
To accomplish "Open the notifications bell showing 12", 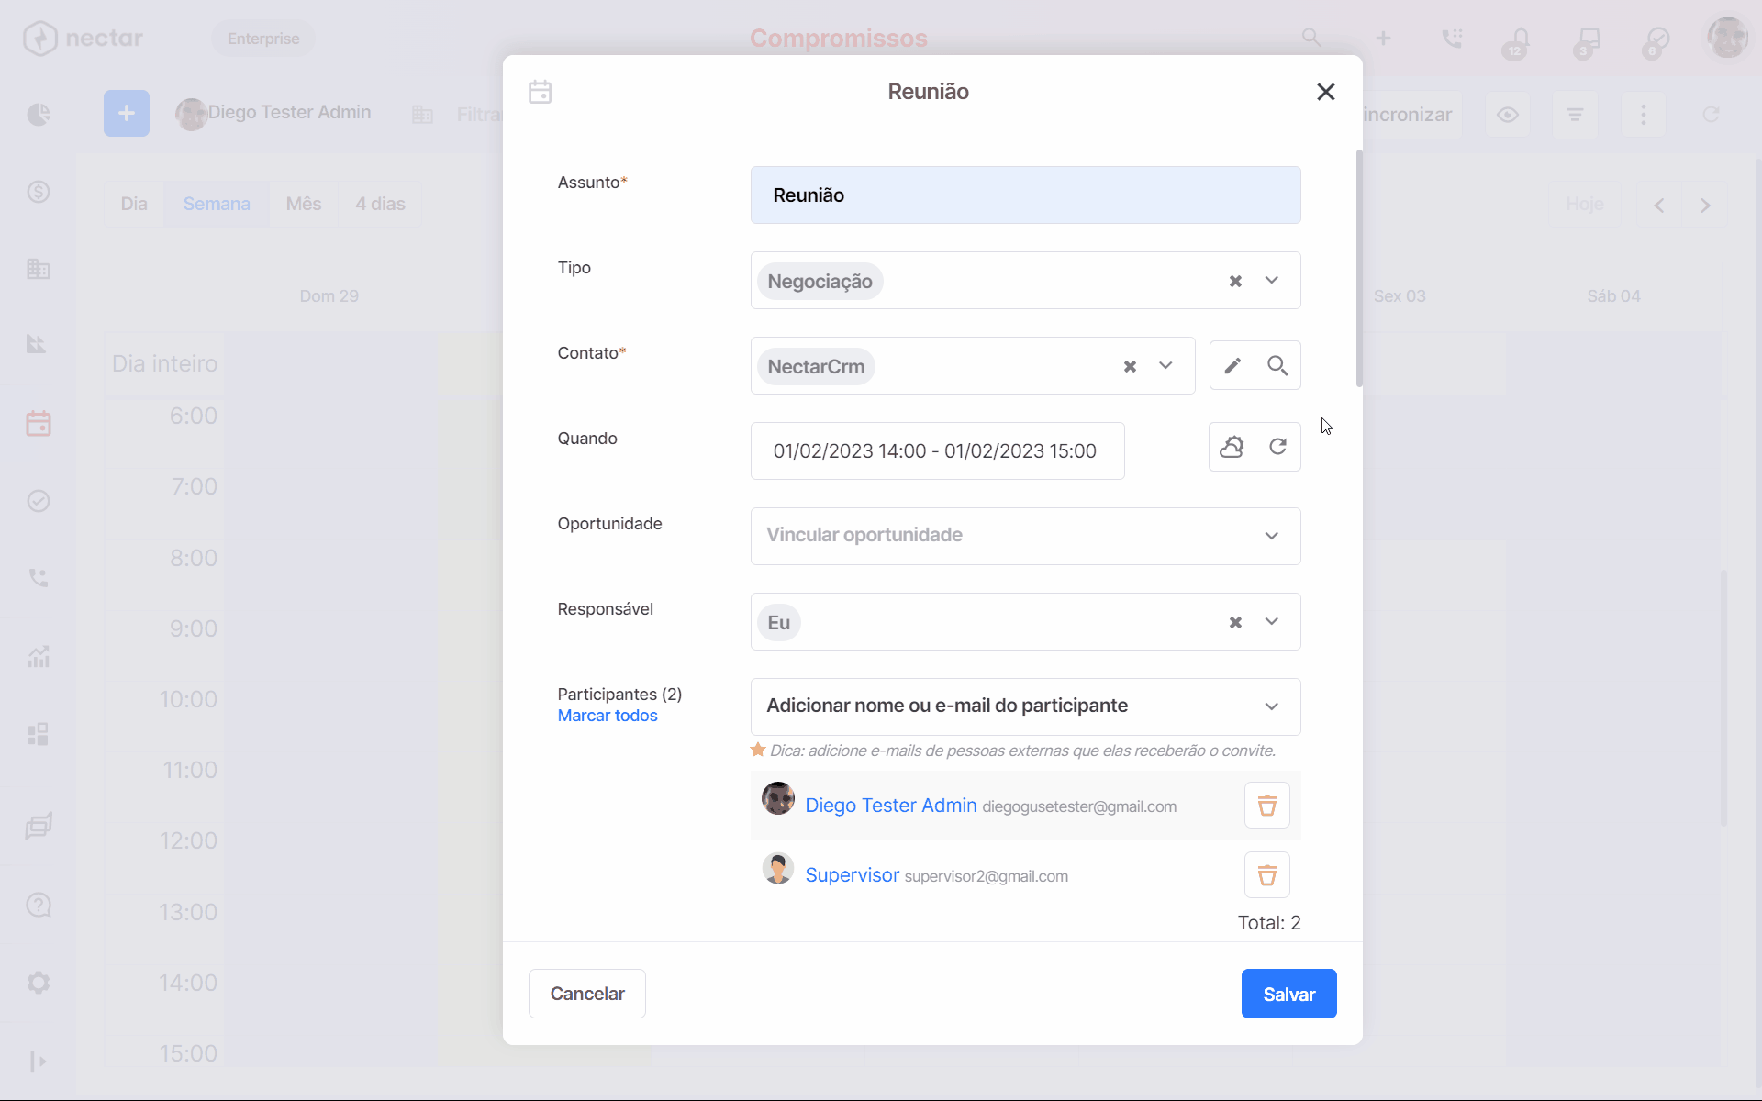I will (1516, 39).
